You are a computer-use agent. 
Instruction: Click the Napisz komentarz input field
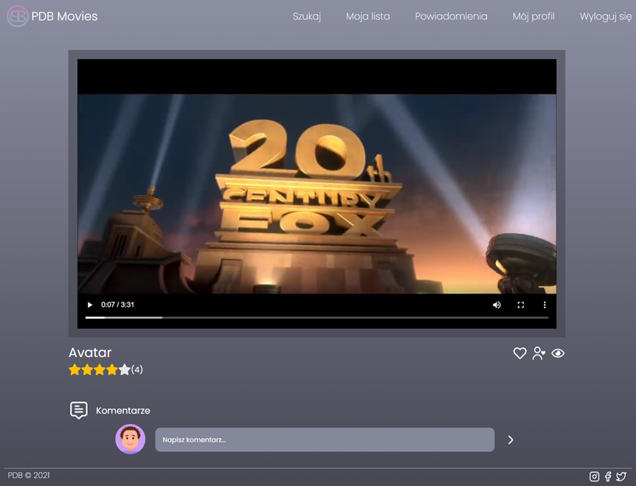[x=325, y=440]
